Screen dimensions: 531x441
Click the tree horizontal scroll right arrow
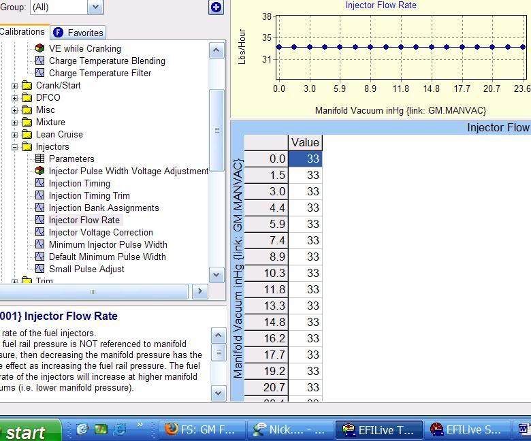(x=199, y=291)
